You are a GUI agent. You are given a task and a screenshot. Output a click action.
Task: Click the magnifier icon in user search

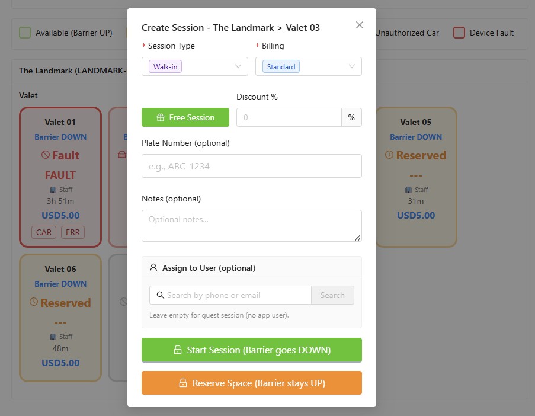pos(160,295)
